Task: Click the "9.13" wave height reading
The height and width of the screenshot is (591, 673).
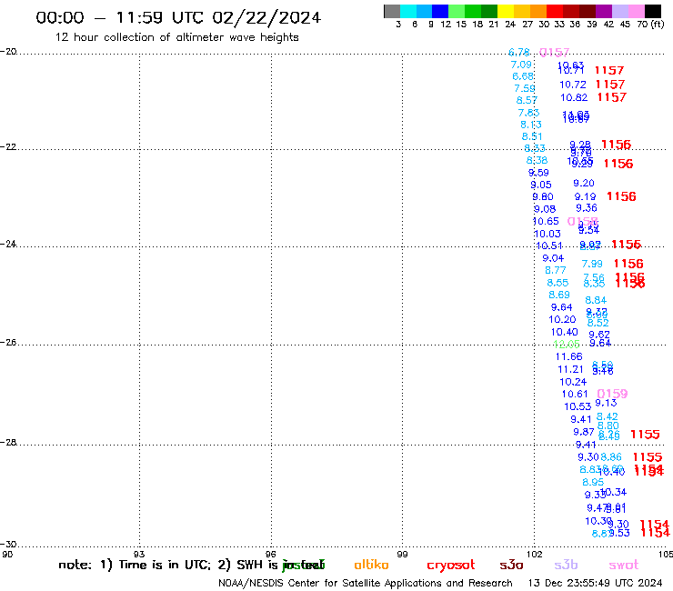Action: coord(606,404)
